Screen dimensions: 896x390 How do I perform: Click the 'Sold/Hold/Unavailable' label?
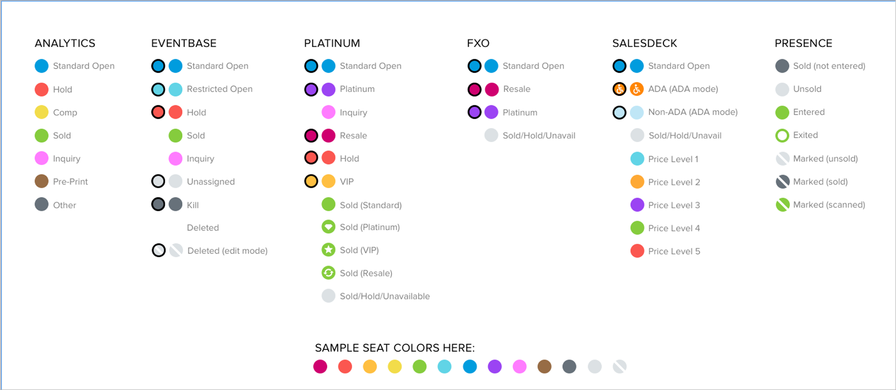click(385, 296)
